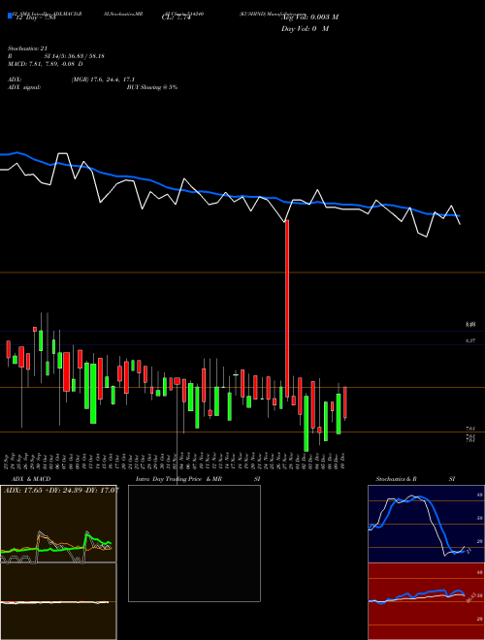Click the 7.61 price axis label
This screenshot has height=640, width=485.
[470, 429]
